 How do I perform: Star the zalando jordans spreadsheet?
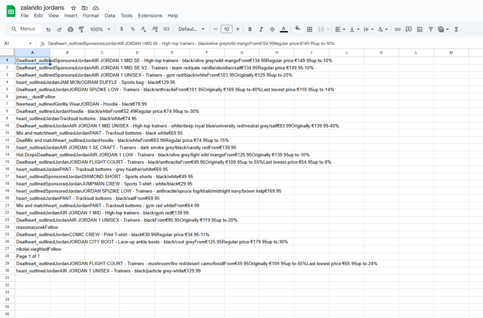[73, 8]
